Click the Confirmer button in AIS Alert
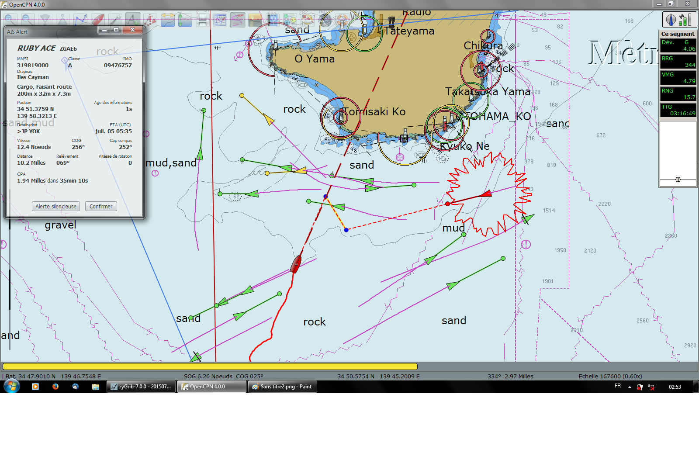The image size is (699, 453). point(101,206)
